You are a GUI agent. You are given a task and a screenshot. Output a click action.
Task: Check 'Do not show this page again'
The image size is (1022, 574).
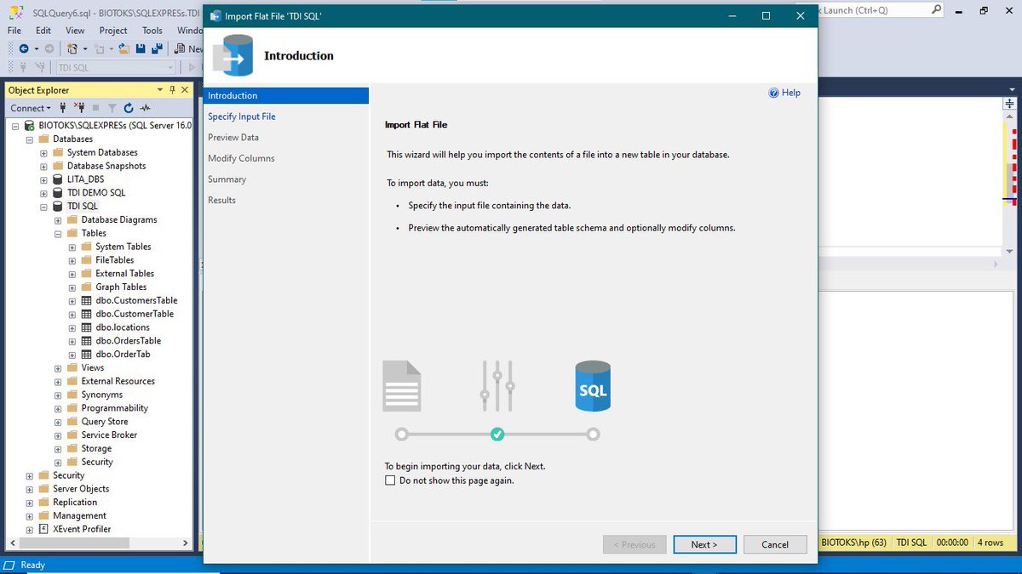click(390, 480)
